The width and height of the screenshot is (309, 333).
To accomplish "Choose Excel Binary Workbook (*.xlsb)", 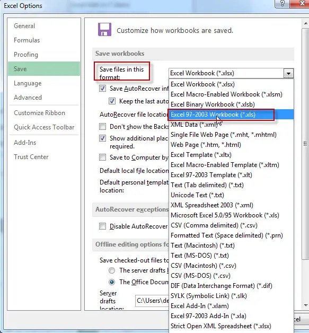I will 231,104.
